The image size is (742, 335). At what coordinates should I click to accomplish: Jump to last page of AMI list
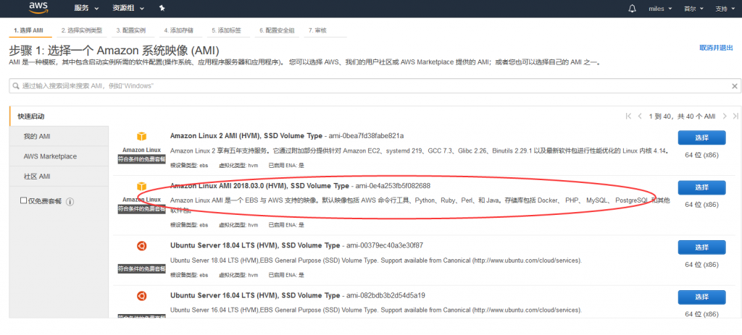coord(735,116)
